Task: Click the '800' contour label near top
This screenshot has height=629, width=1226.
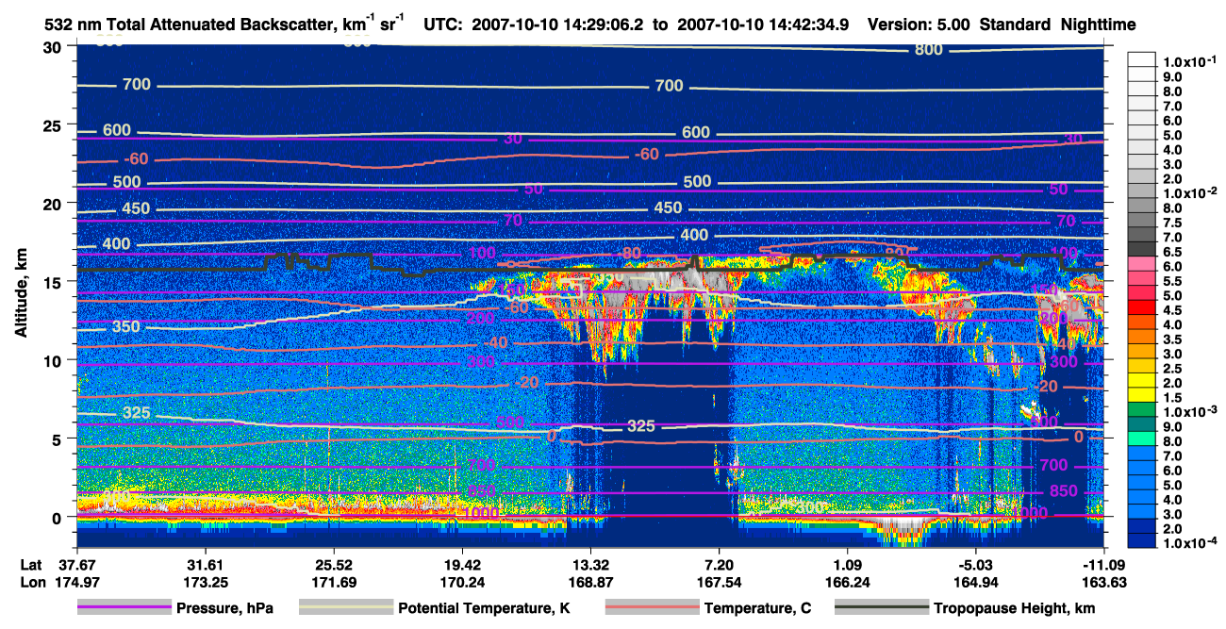Action: [929, 50]
